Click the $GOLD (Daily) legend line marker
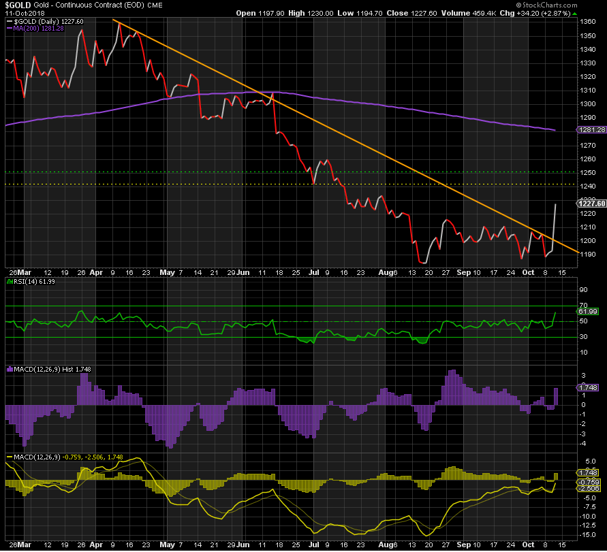Image resolution: width=607 pixels, height=552 pixels. tap(7, 21)
